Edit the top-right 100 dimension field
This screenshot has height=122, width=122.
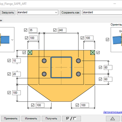click(89, 38)
